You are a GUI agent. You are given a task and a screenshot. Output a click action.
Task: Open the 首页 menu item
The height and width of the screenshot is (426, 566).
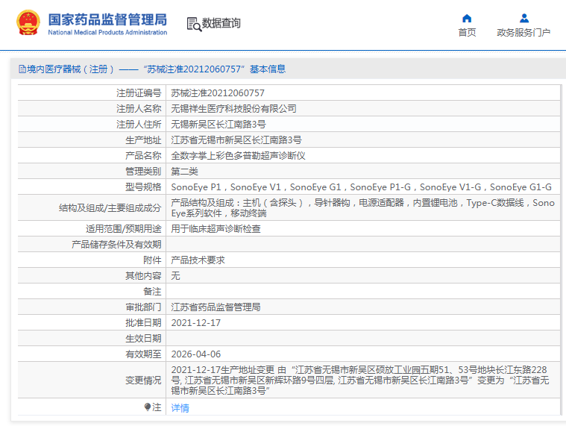467,33
